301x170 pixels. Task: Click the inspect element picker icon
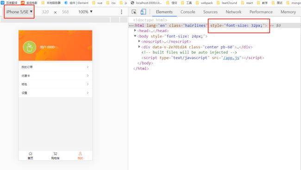134,12
